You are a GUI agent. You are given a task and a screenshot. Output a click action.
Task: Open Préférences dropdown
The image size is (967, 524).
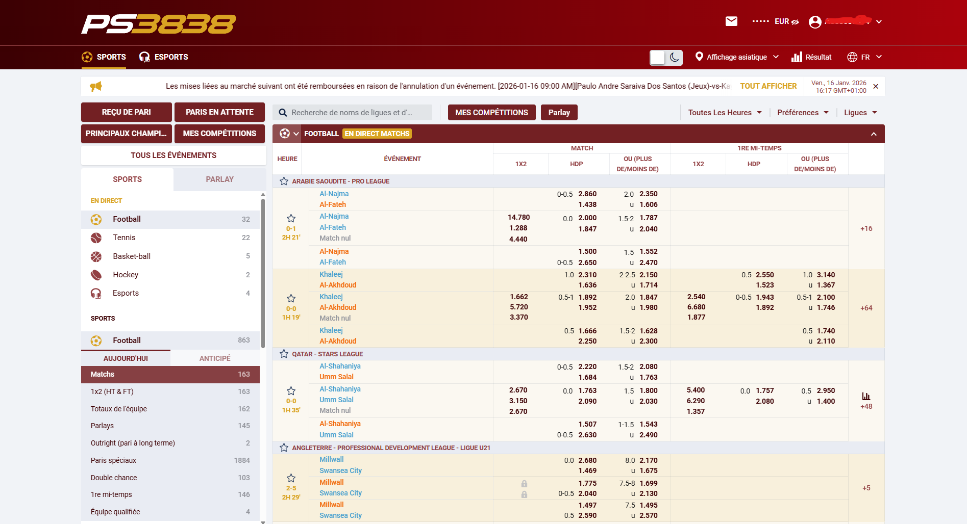click(803, 113)
